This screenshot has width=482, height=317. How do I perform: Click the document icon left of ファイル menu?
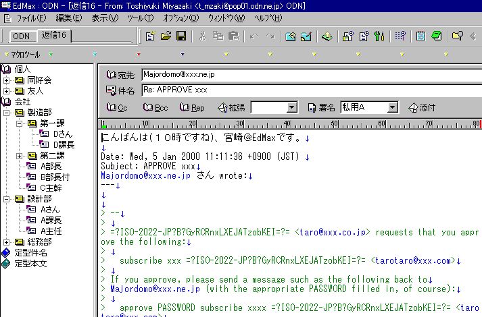point(7,19)
